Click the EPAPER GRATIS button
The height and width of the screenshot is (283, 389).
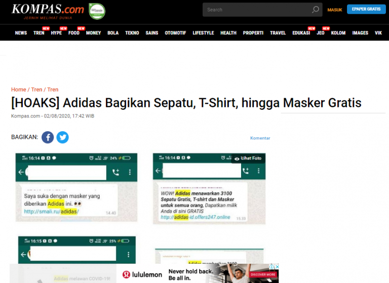click(x=366, y=9)
